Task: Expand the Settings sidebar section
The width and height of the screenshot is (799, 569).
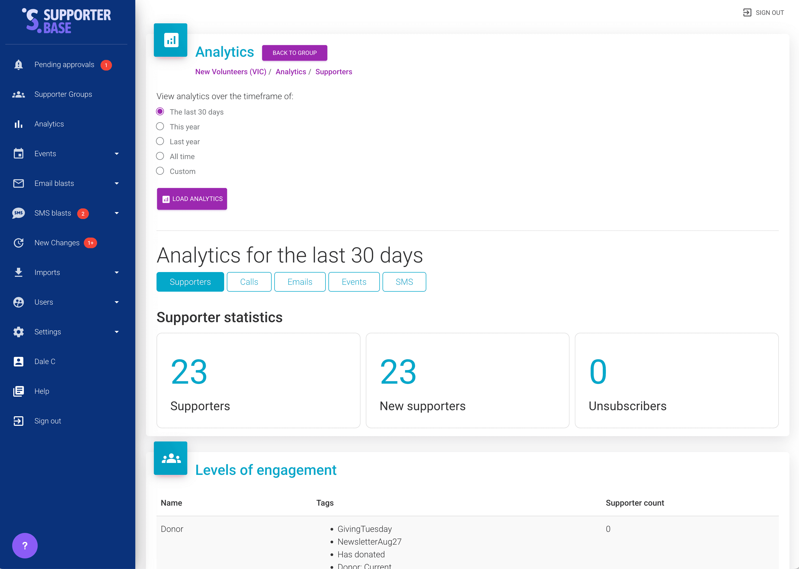Action: pyautogui.click(x=116, y=331)
